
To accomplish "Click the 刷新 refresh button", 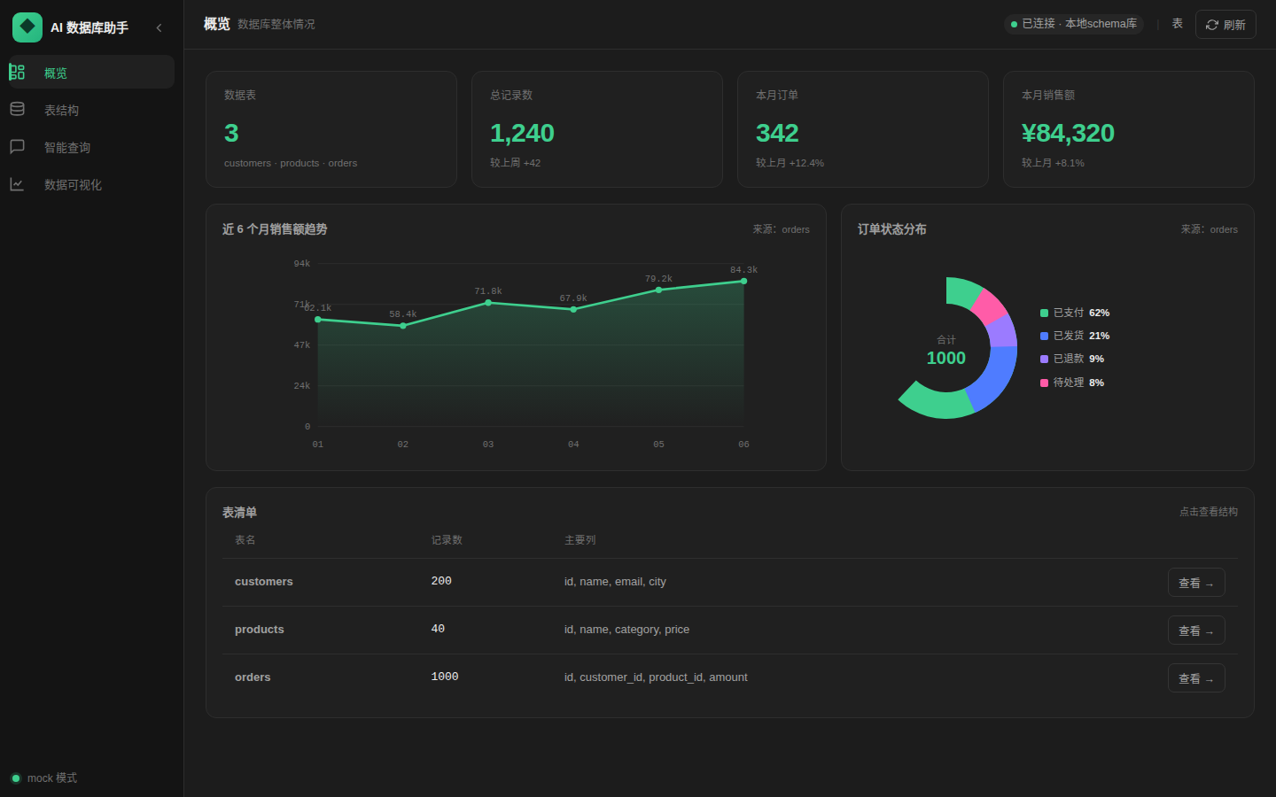I will click(1225, 25).
